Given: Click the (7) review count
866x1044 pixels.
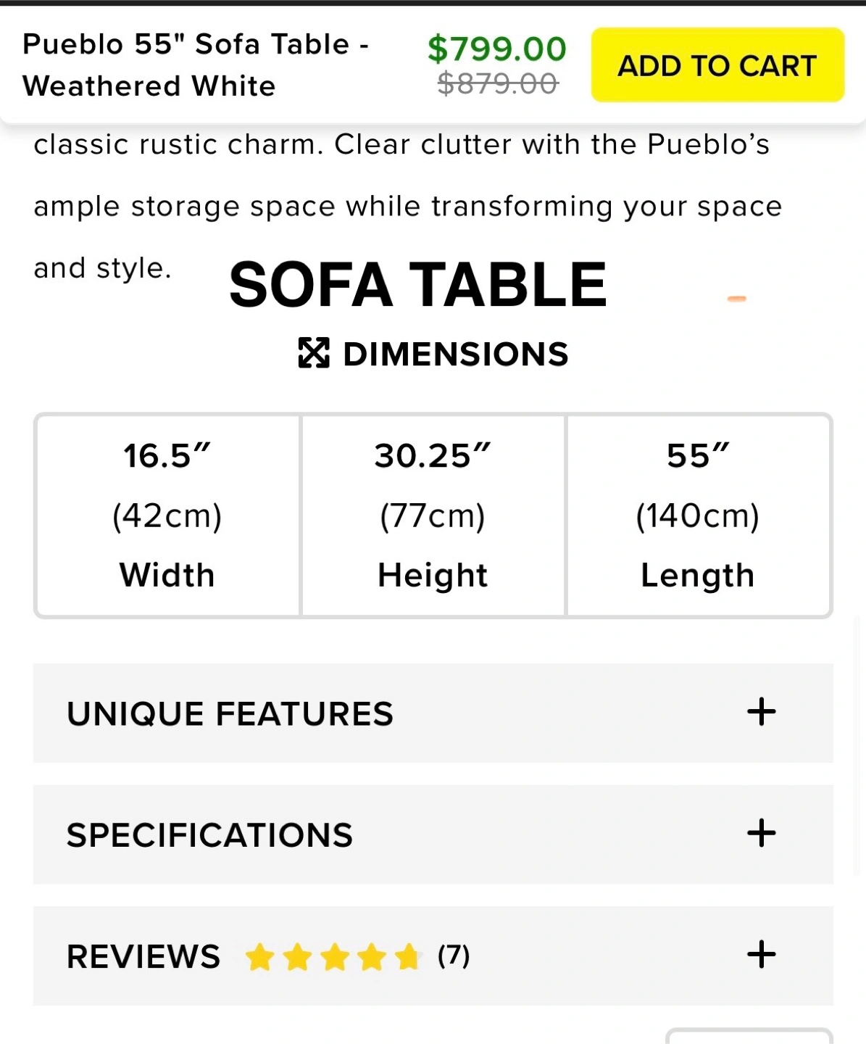Looking at the screenshot, I should (x=454, y=956).
